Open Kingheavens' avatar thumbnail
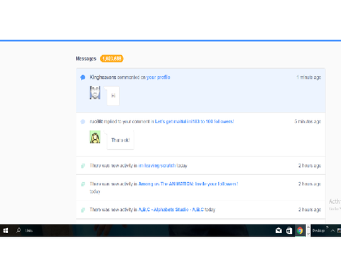Viewport: 341px width, 255px height. click(95, 93)
